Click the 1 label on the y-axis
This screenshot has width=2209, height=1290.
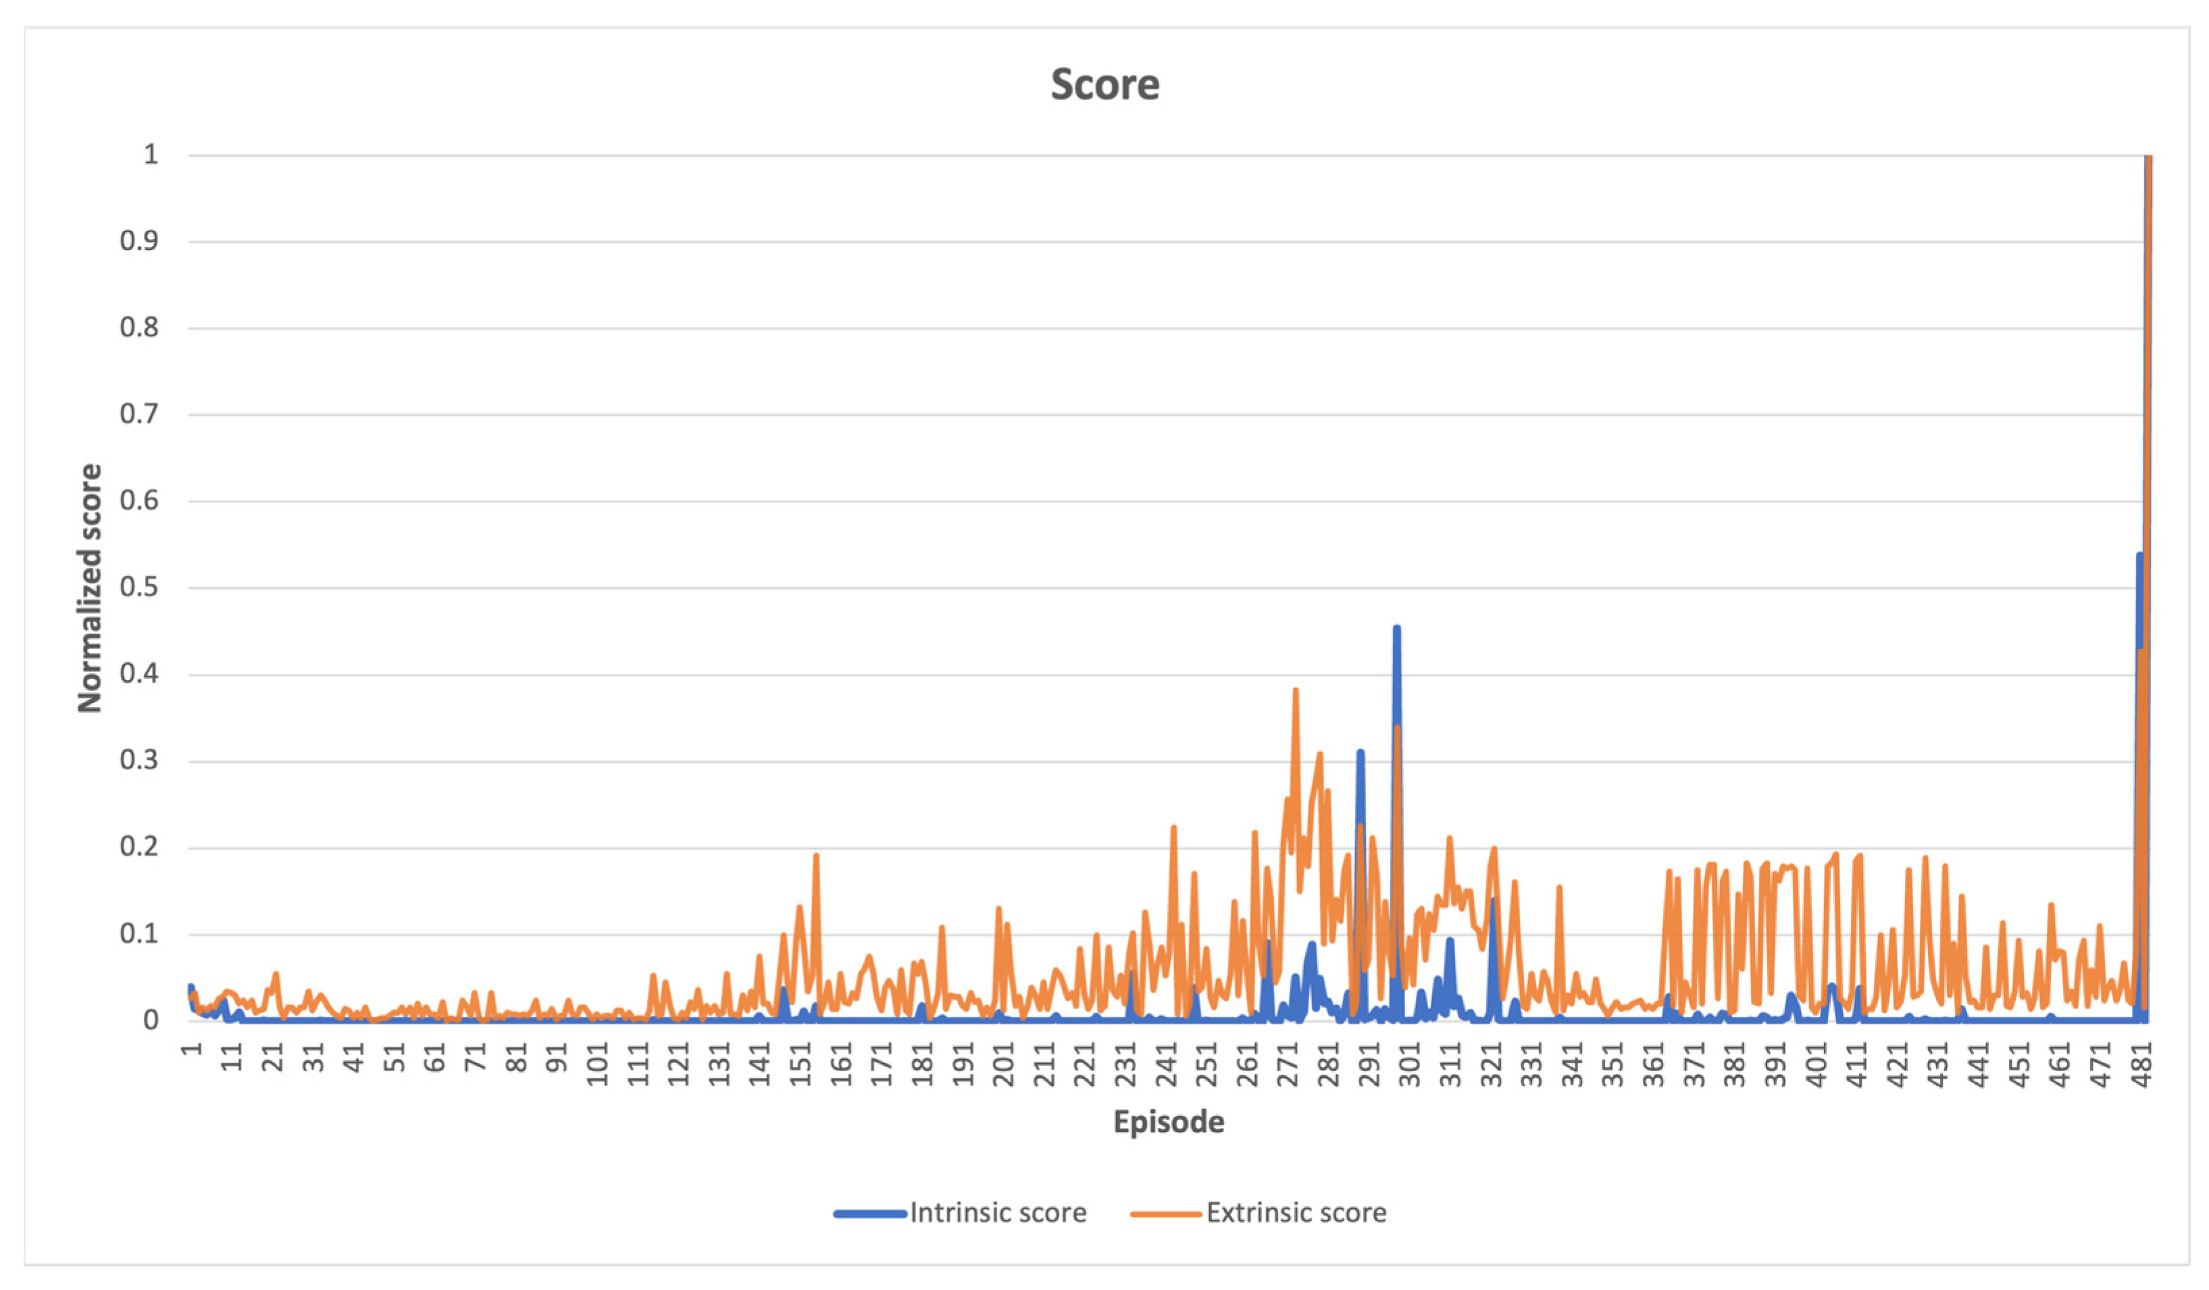click(151, 154)
